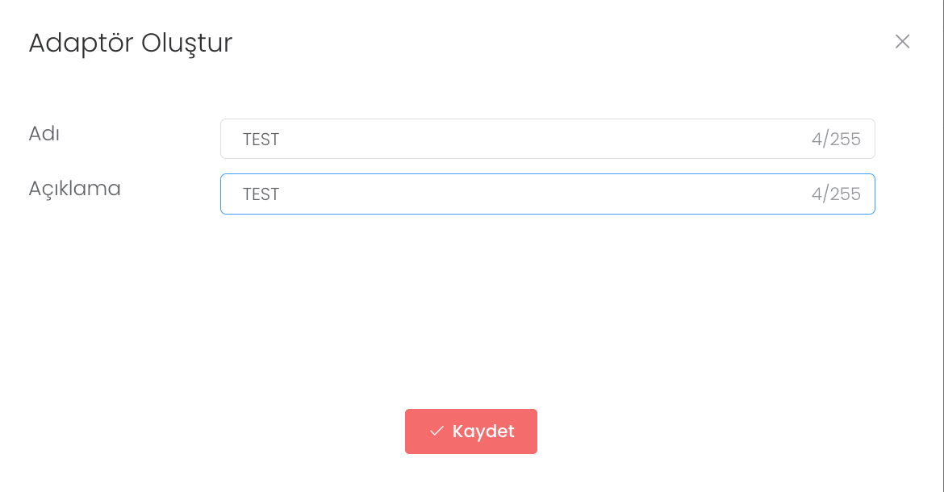The width and height of the screenshot is (944, 492).
Task: Click the 255 limit in Açıklama counter
Action: [x=846, y=194]
